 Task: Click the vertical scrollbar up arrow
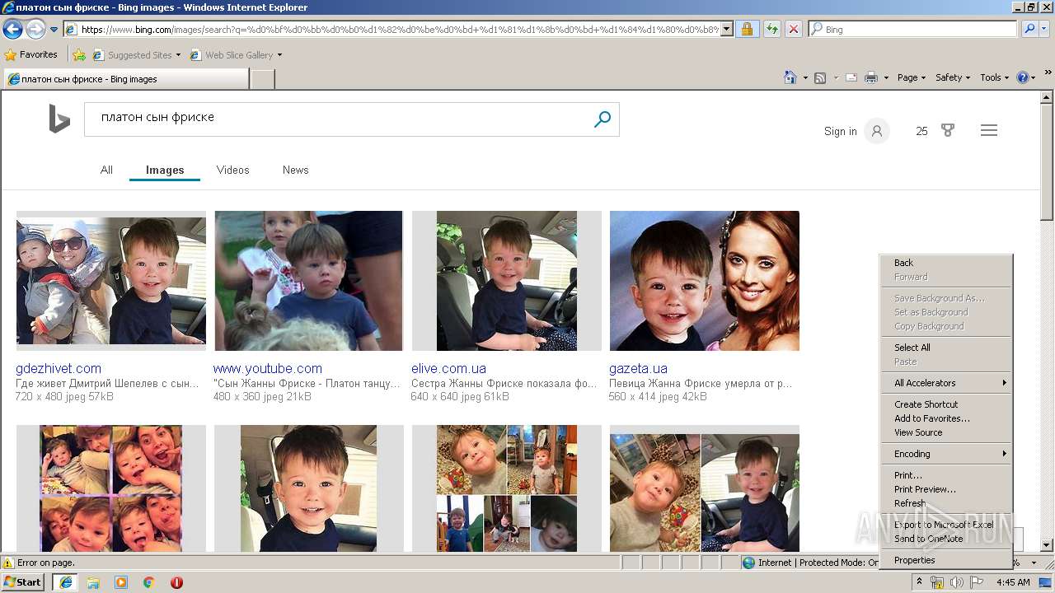coord(1047,97)
